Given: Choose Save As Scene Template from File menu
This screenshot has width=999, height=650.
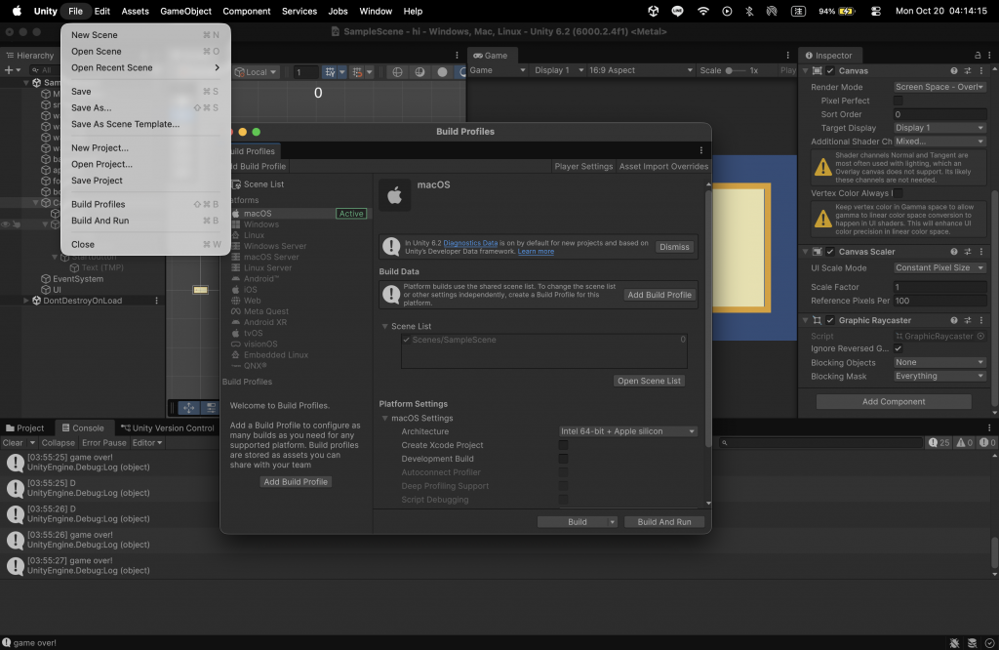Looking at the screenshot, I should tap(126, 124).
